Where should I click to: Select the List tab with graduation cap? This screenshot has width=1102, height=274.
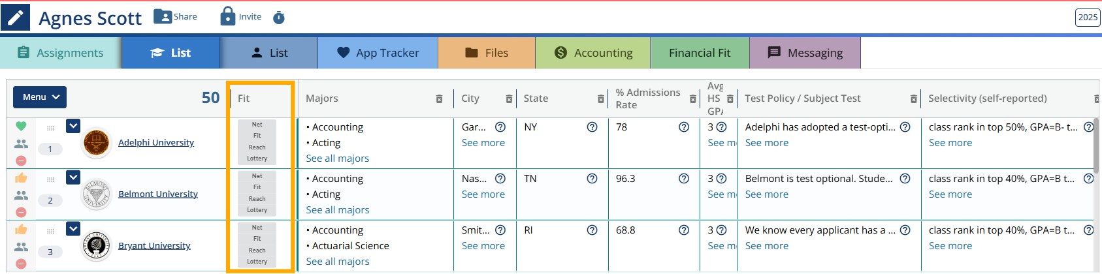click(x=171, y=53)
